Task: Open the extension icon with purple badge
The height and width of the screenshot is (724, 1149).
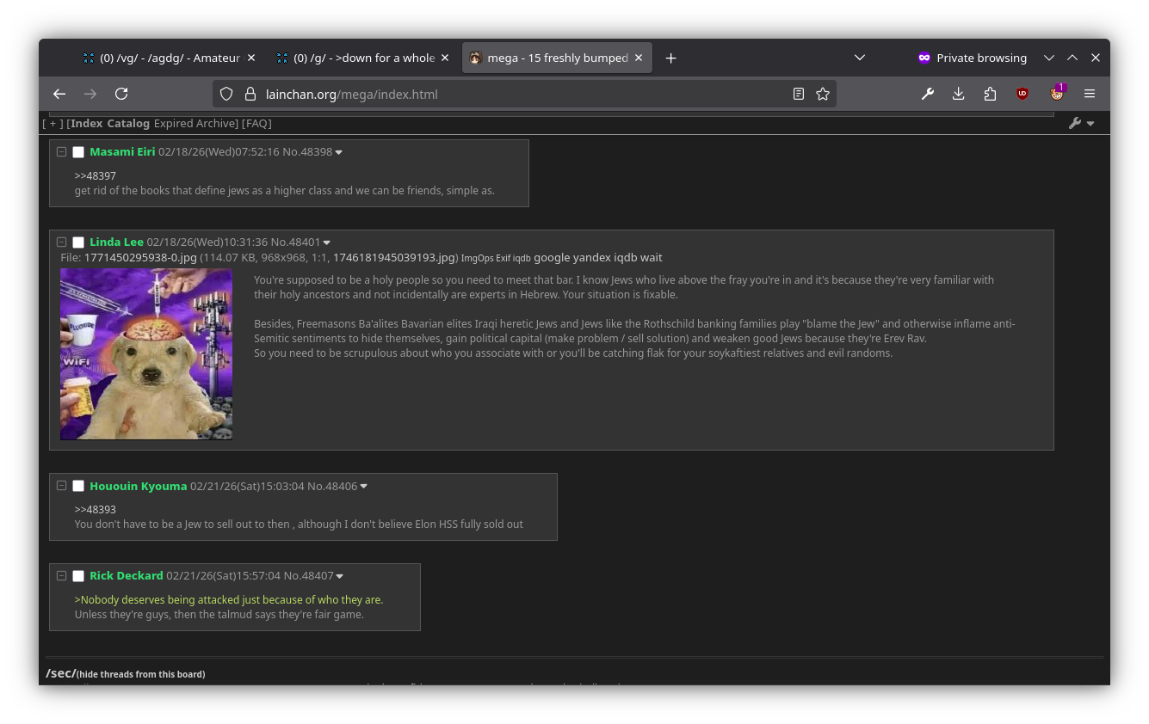Action: coord(1058,93)
